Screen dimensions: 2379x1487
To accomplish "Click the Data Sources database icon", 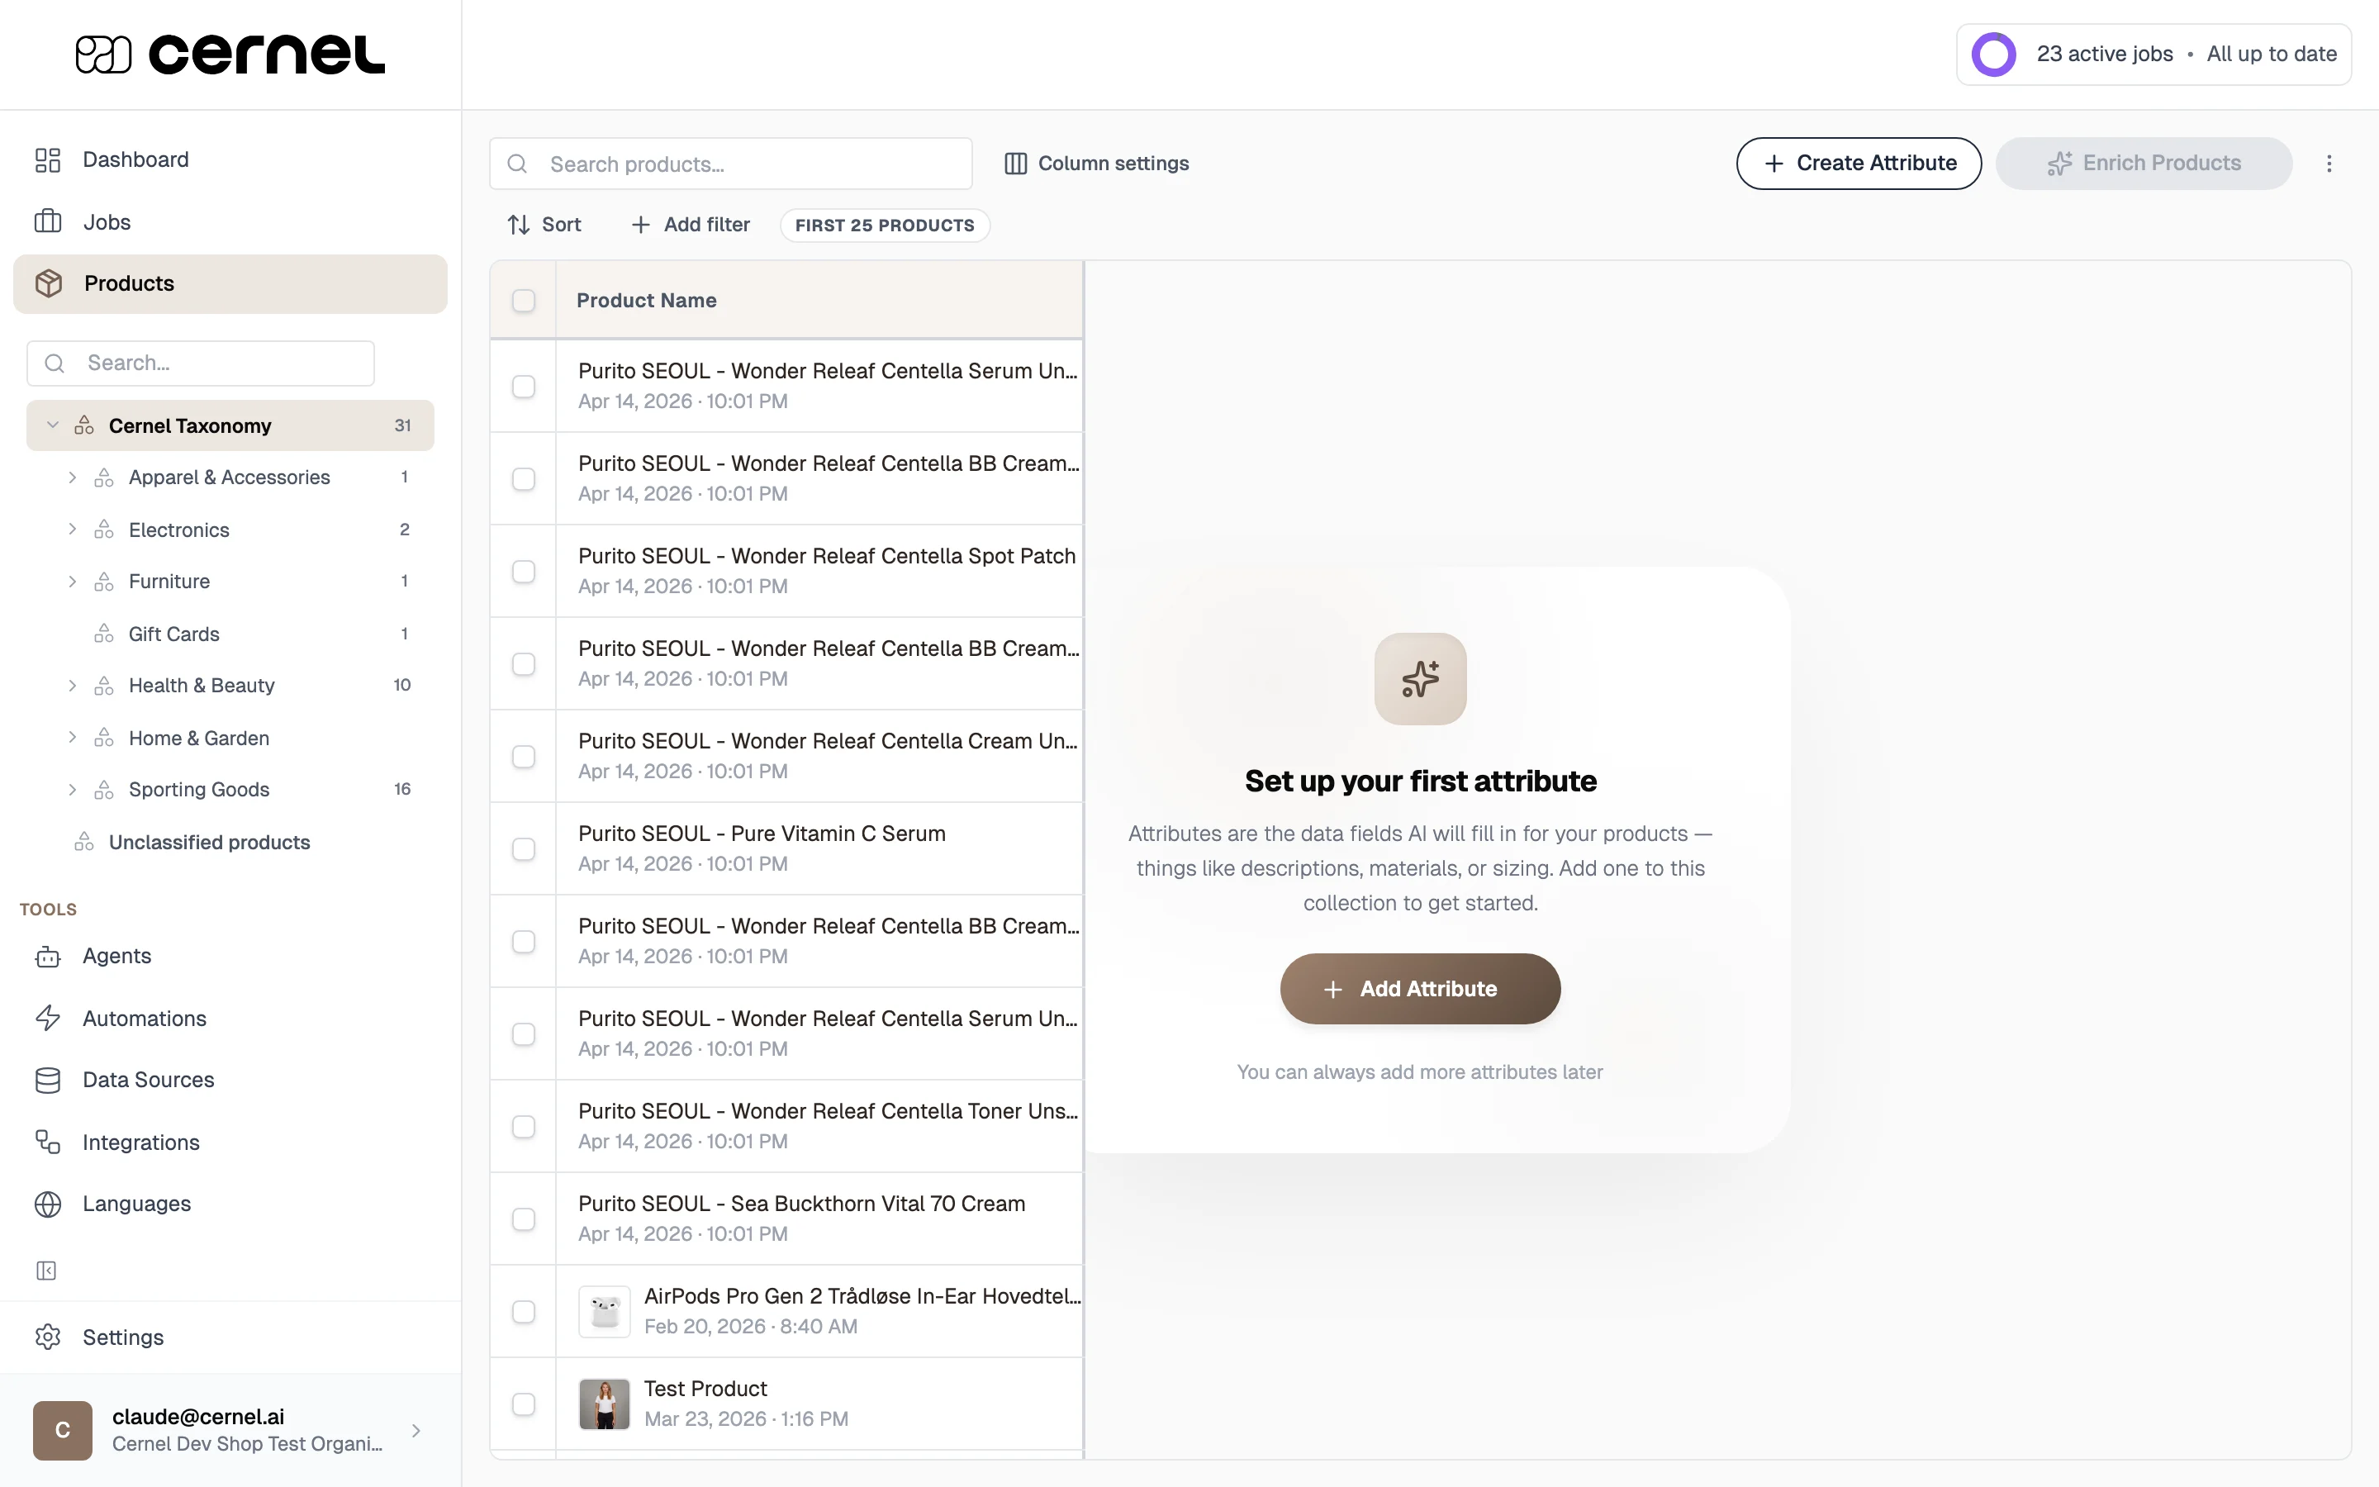I will (x=47, y=1080).
